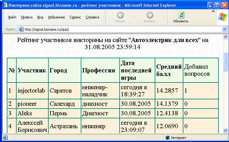The height and width of the screenshot is (142, 229).
Task: Click the Средний балл column header
Action: click(169, 70)
